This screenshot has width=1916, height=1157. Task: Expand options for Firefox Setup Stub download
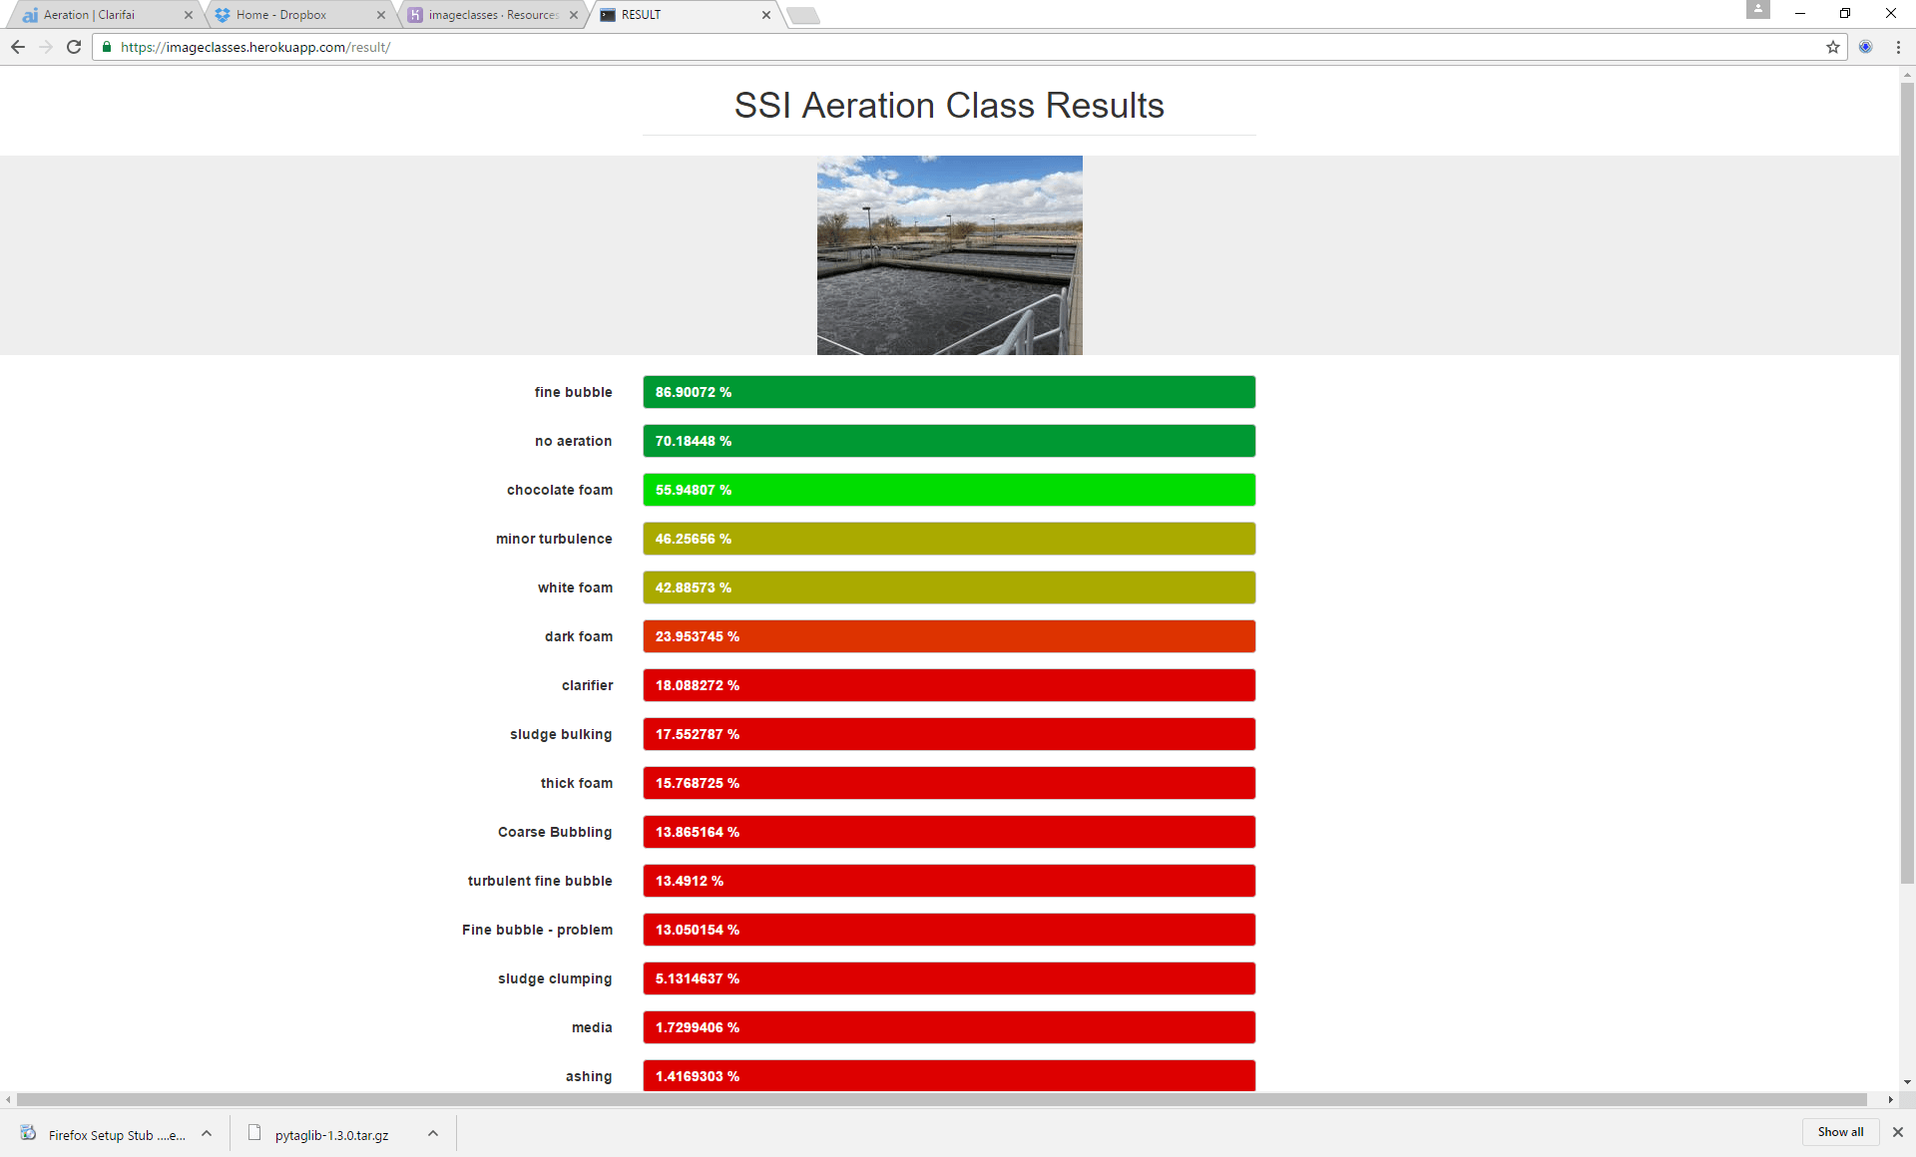click(x=207, y=1134)
